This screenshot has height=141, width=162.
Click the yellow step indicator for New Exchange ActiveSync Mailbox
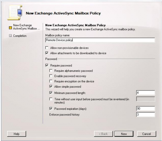click(10, 28)
